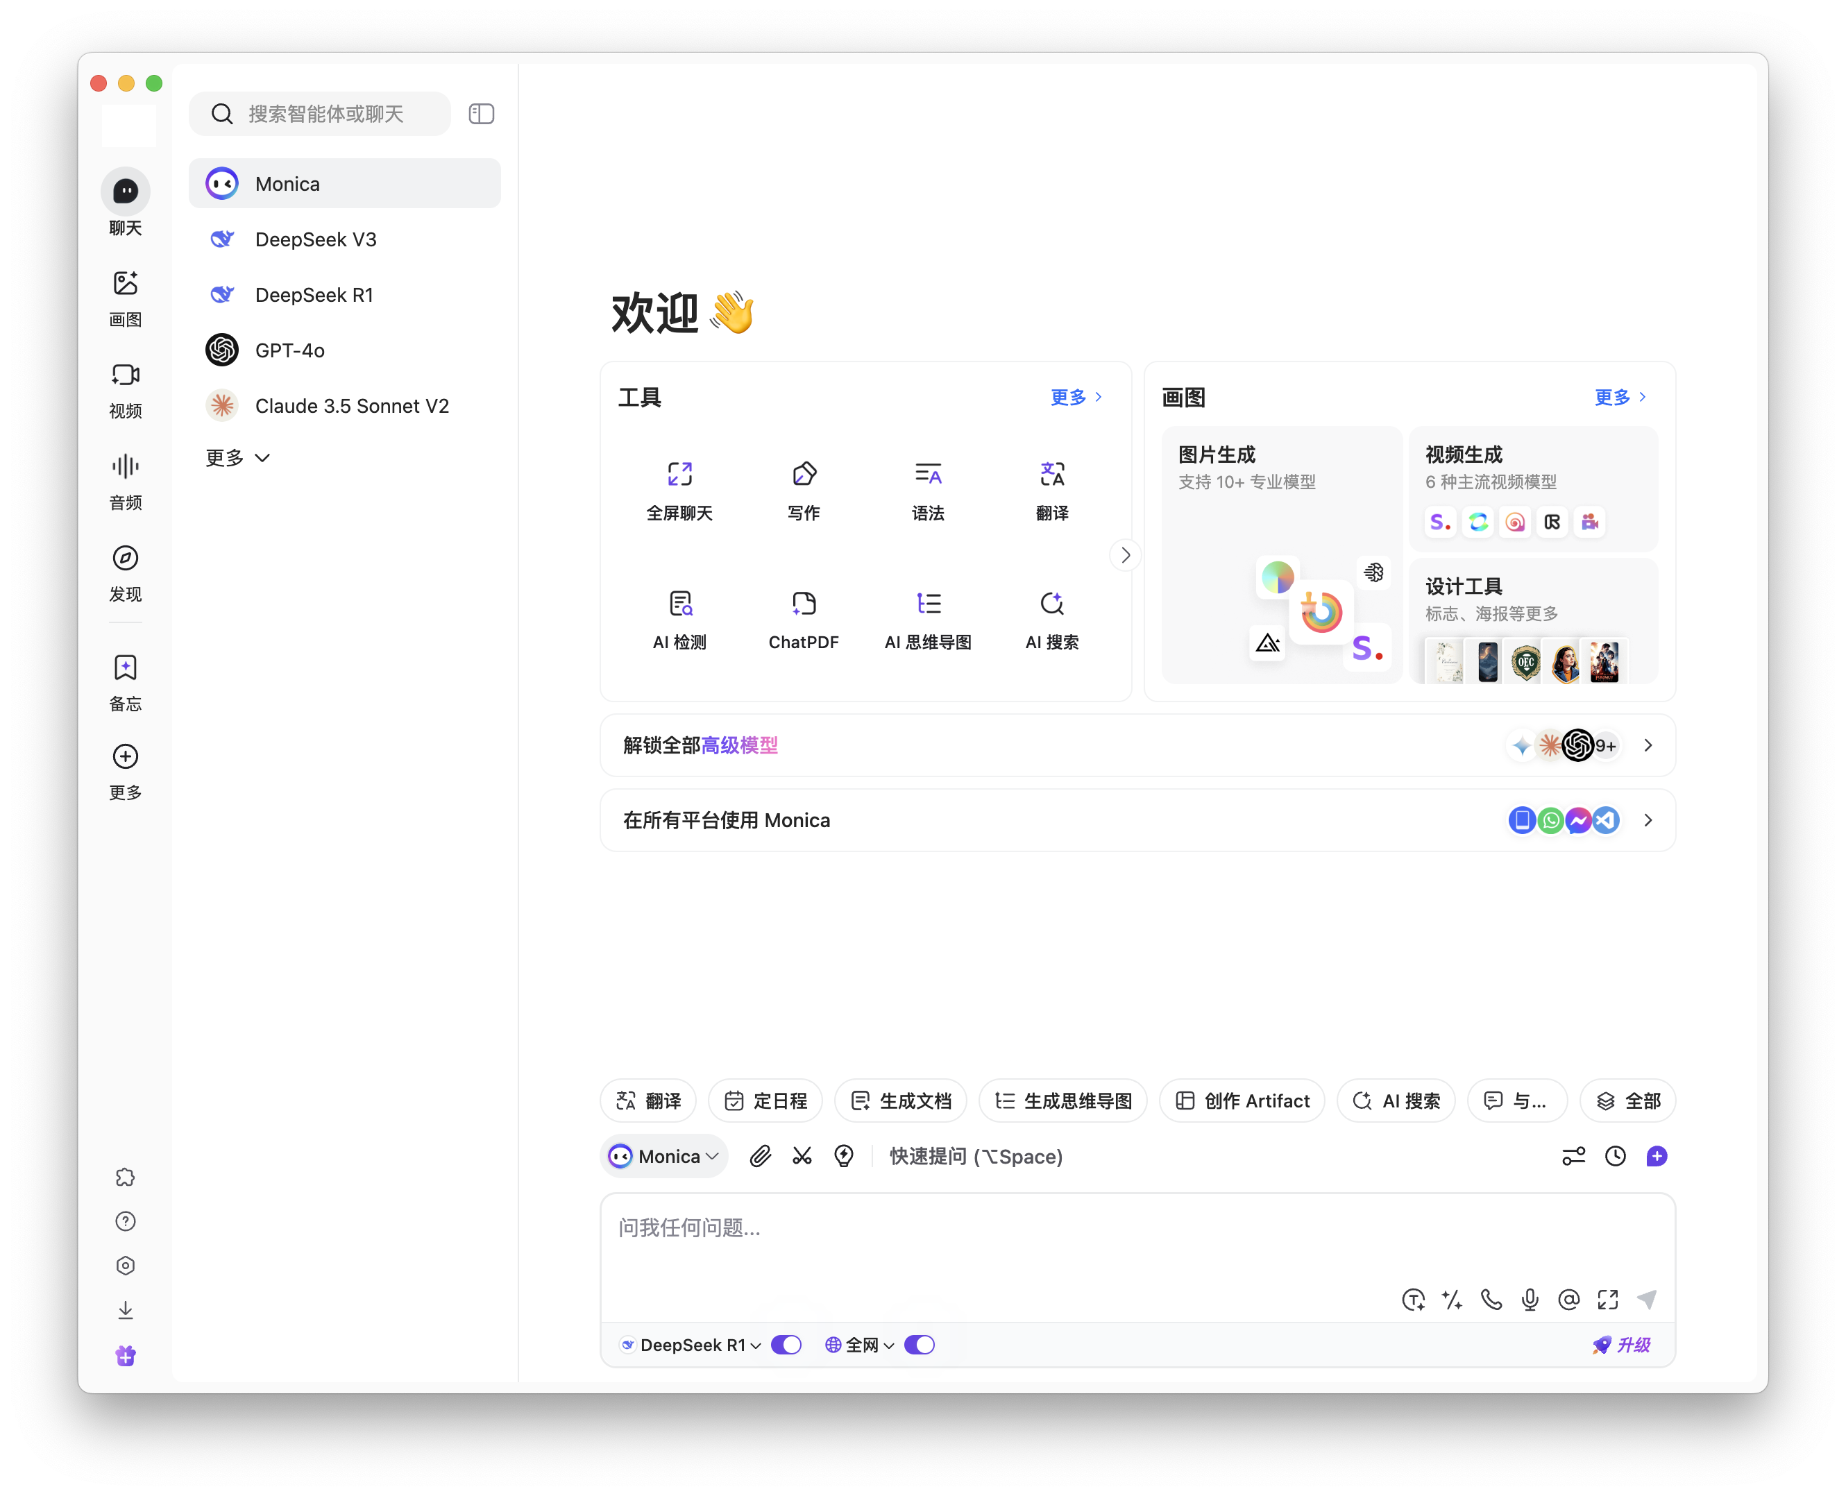Open the 聊天 chat section in sidebar
This screenshot has width=1846, height=1496.
tap(126, 203)
